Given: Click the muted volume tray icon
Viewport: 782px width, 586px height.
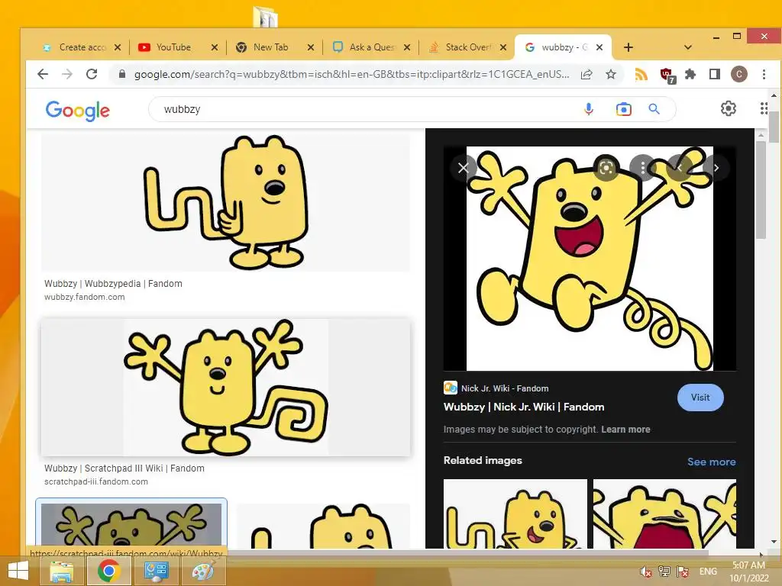Looking at the screenshot, I should [x=645, y=572].
